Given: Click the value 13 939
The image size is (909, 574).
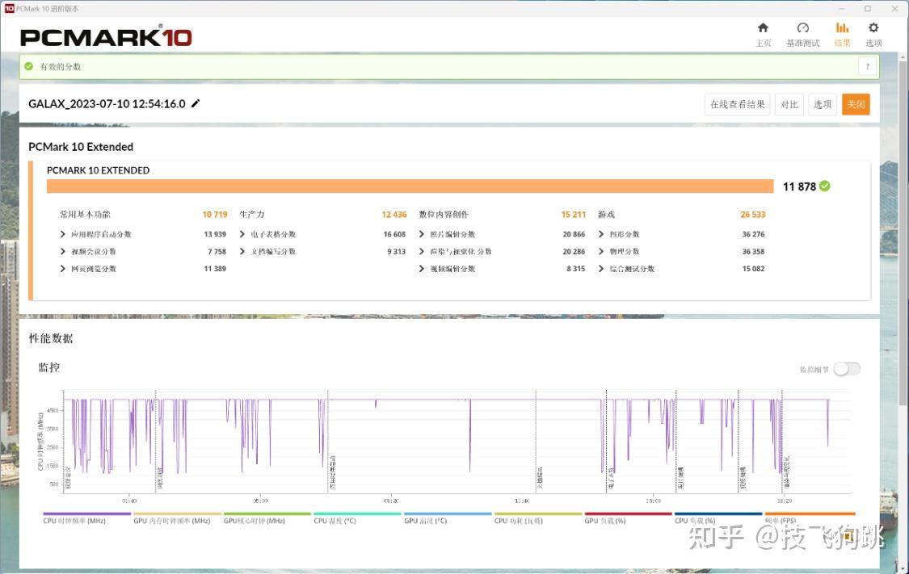Looking at the screenshot, I should (215, 234).
